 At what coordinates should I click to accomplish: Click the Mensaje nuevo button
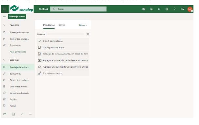(x=17, y=16)
